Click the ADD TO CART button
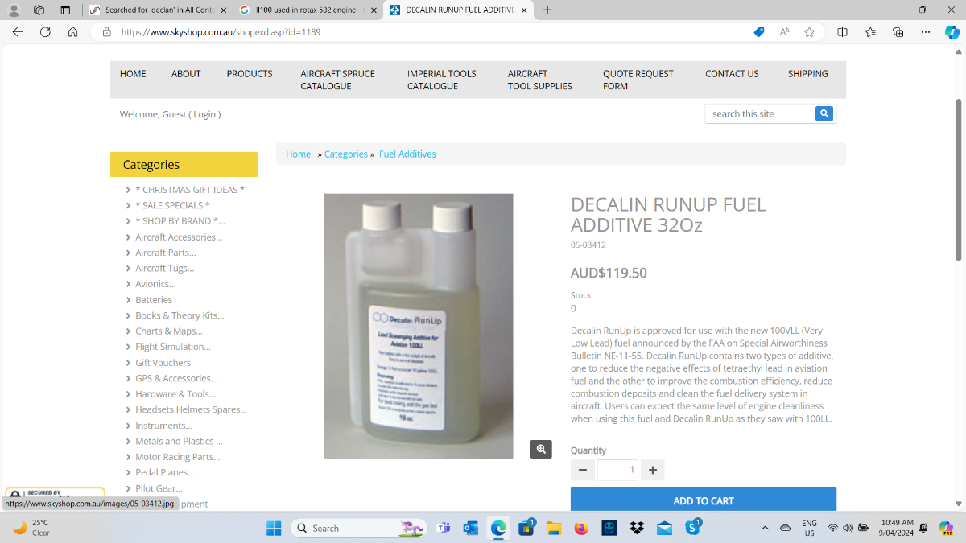This screenshot has height=543, width=966. [x=704, y=500]
